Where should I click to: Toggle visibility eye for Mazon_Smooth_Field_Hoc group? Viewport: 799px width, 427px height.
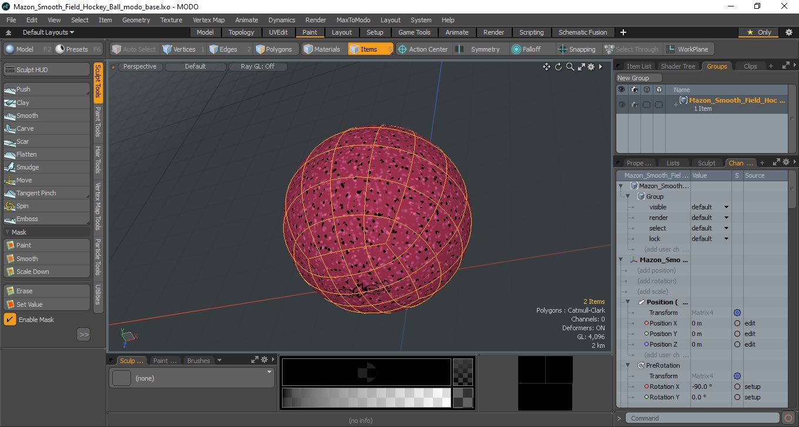621,104
